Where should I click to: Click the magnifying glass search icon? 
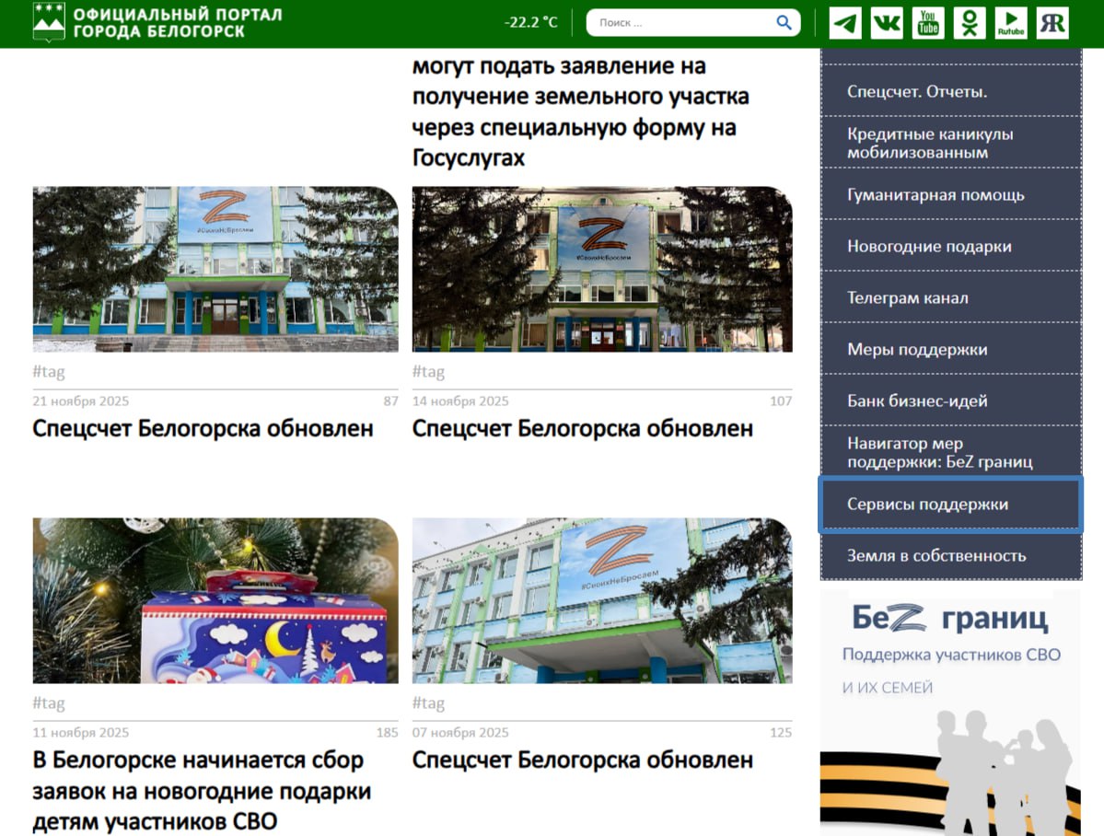[x=784, y=23]
